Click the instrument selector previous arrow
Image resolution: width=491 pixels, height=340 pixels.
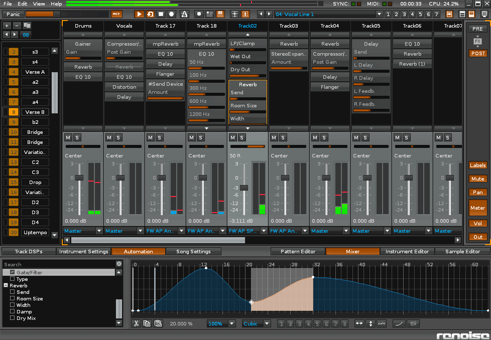[261, 14]
